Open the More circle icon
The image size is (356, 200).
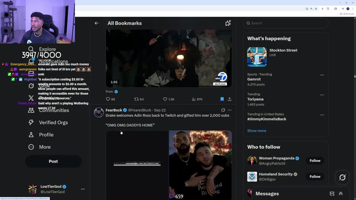click(x=31, y=147)
